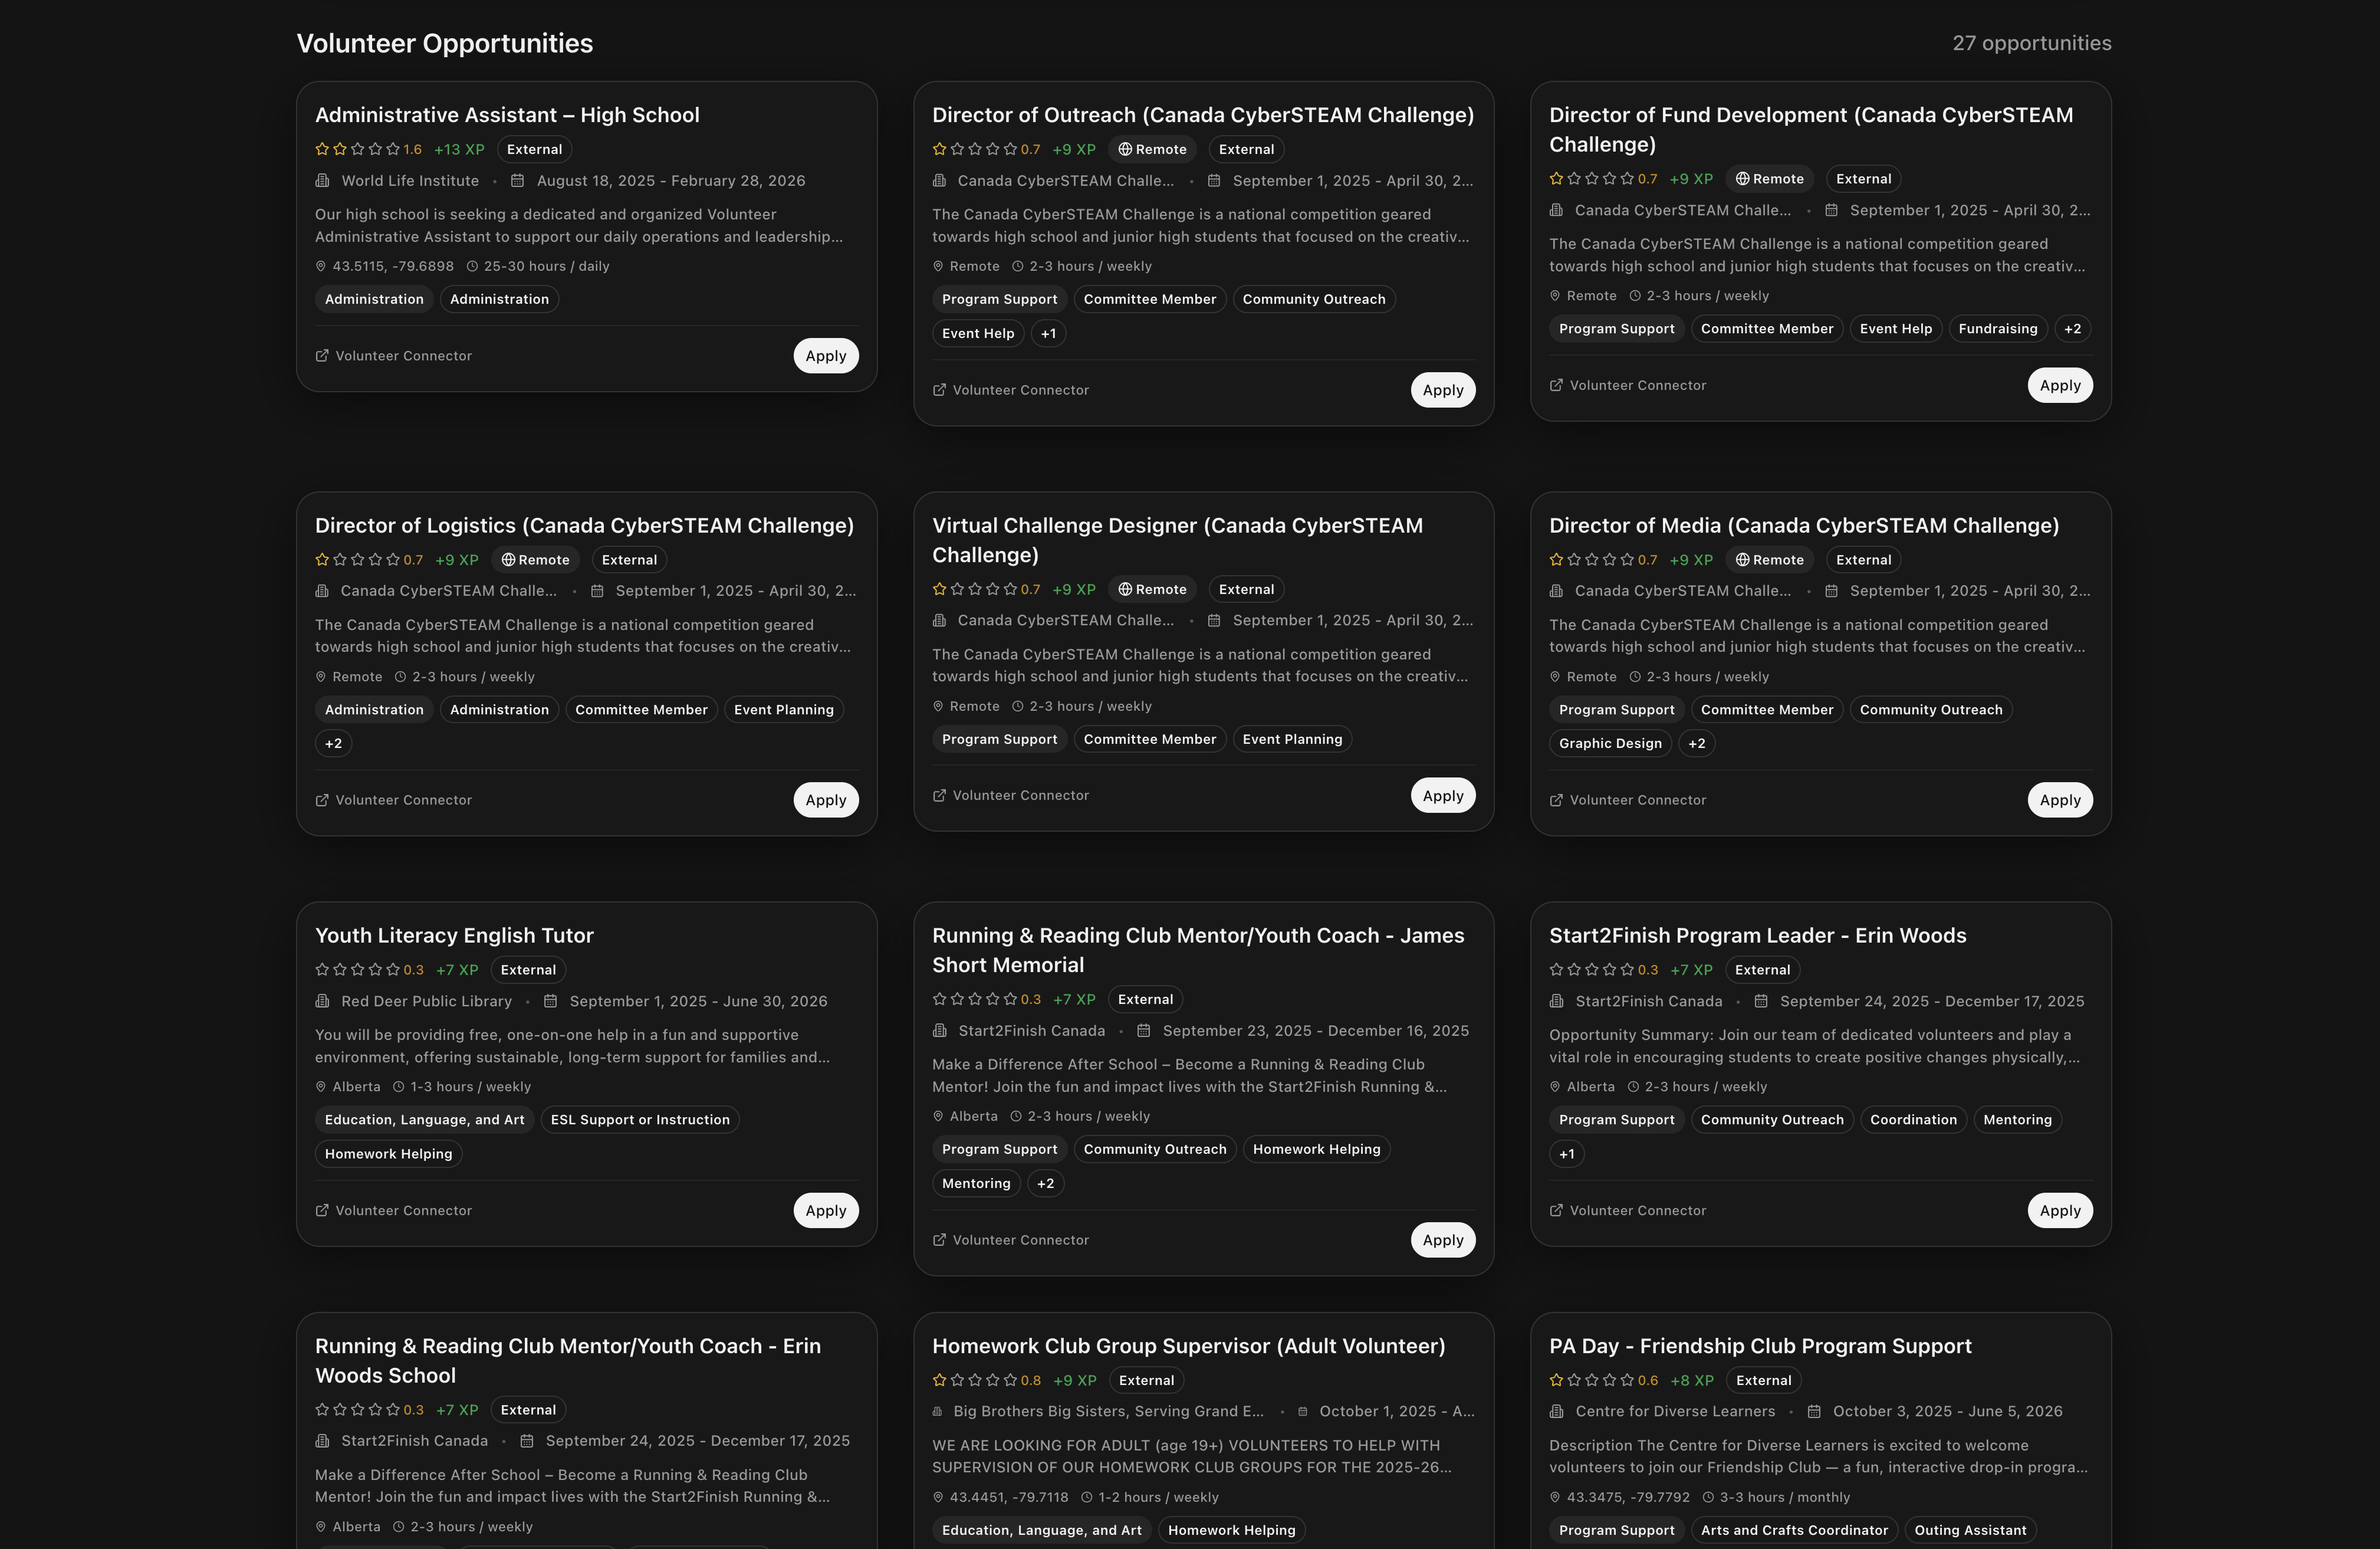Image resolution: width=2380 pixels, height=1549 pixels.
Task: Open PA Day - Friendship Club Program Support title
Action: [x=1760, y=1346]
